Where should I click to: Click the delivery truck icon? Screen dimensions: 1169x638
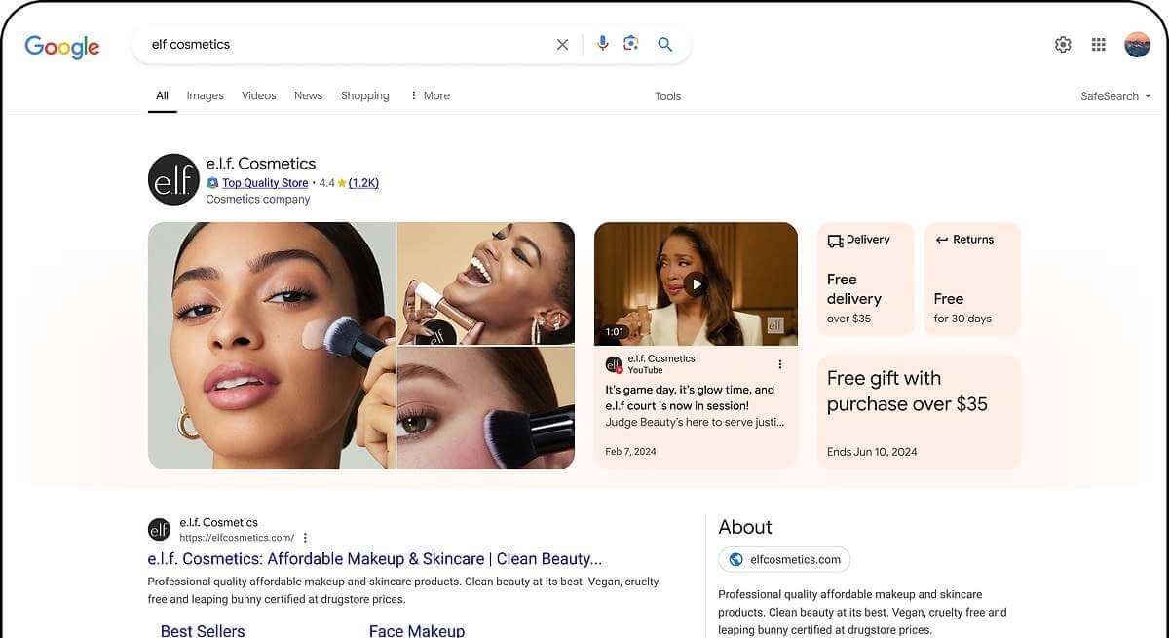835,240
